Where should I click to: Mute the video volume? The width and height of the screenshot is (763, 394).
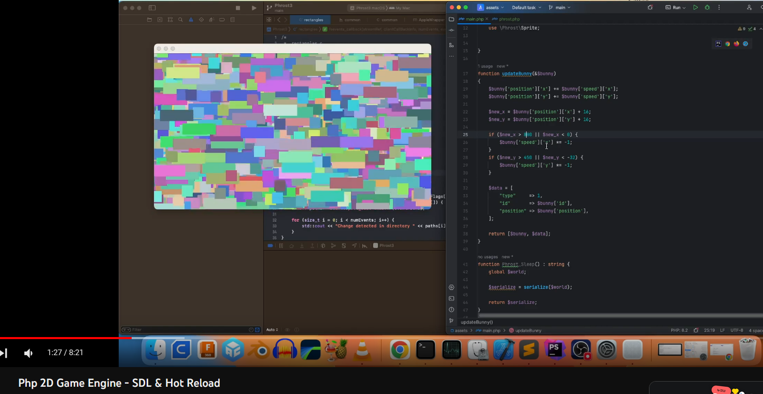point(29,353)
